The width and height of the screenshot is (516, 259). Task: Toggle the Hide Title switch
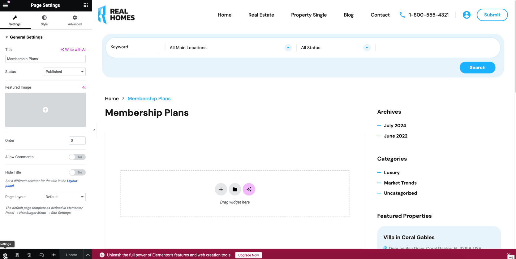click(77, 173)
